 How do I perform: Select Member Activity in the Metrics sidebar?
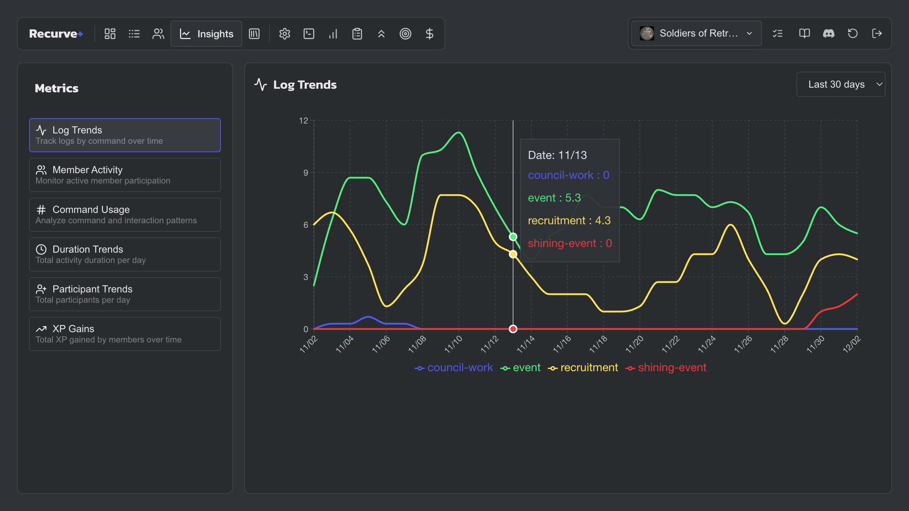point(125,175)
